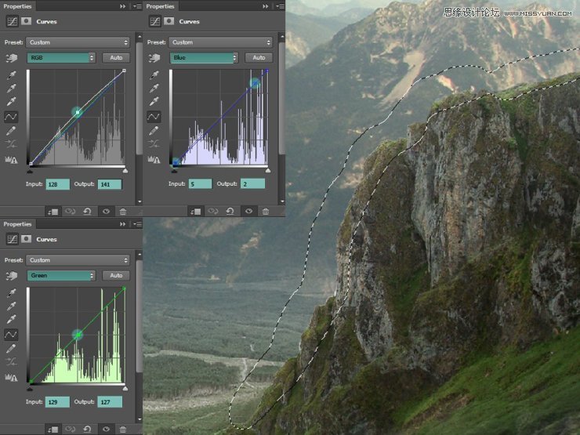Select on-image hand tool in Green panel
This screenshot has height=435, width=580.
[x=12, y=276]
